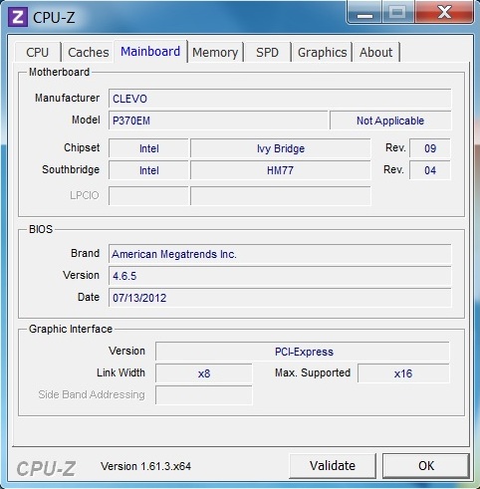This screenshot has height=489, width=480.
Task: Click the Validate button
Action: tap(333, 466)
